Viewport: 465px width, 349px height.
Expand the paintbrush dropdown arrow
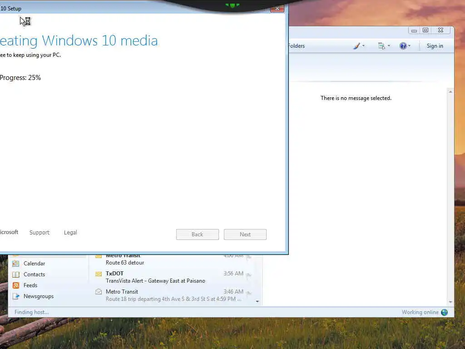[363, 46]
